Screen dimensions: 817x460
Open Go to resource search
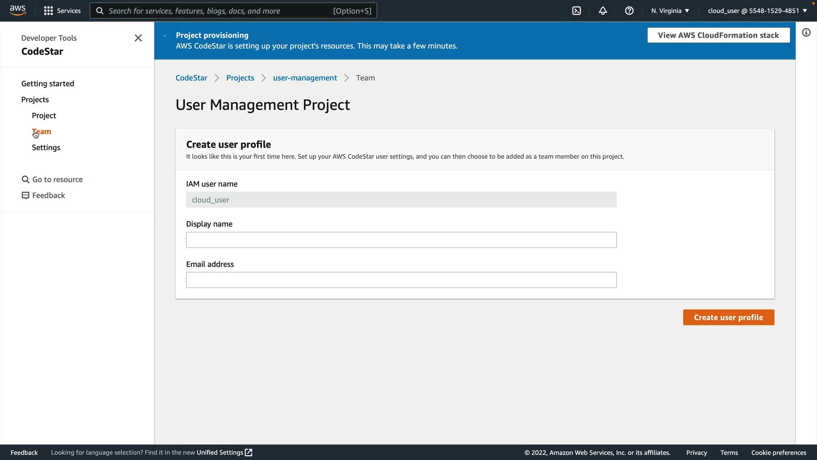pyautogui.click(x=52, y=179)
